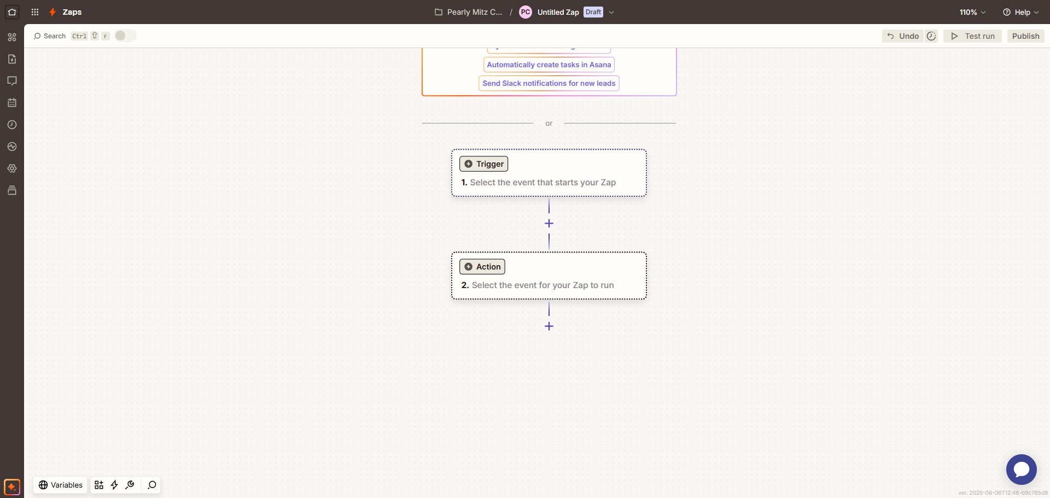Open the Pearly Mitz folder breadcrumb

click(x=468, y=12)
